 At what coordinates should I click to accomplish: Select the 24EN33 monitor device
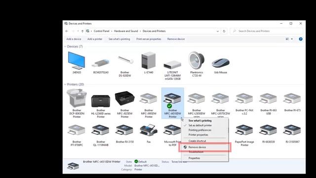point(77,63)
